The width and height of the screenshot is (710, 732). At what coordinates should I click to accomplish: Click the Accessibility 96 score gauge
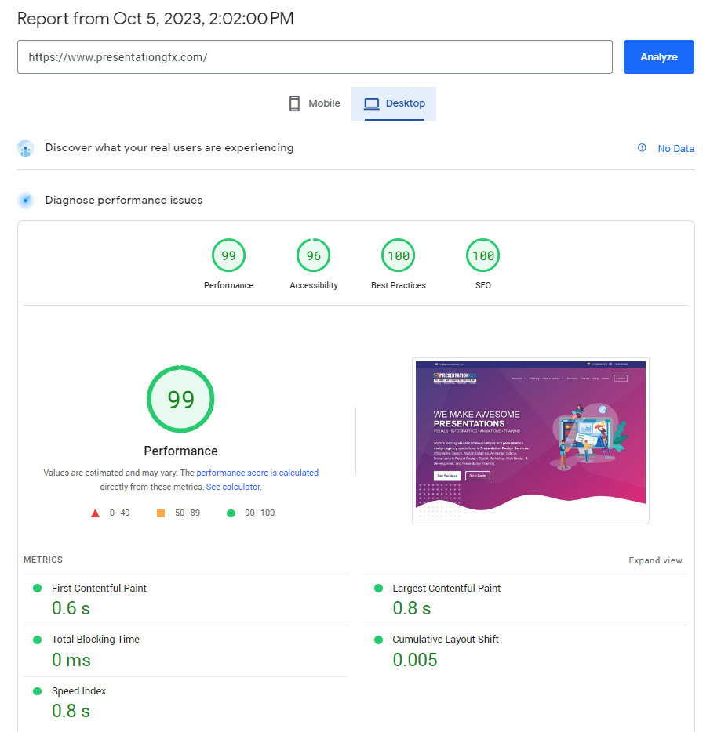pyautogui.click(x=313, y=255)
